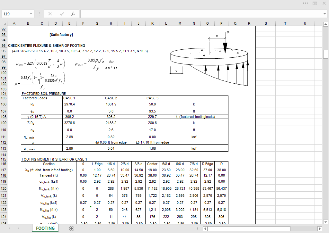Select row 117 header
The width and height of the screenshot is (329, 233).
pyautogui.click(x=4, y=170)
